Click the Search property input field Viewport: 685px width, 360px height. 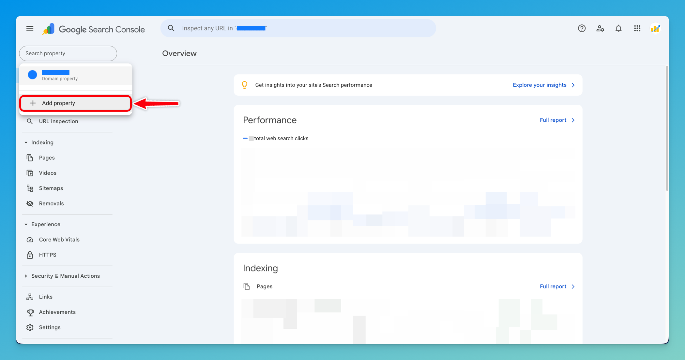(68, 53)
